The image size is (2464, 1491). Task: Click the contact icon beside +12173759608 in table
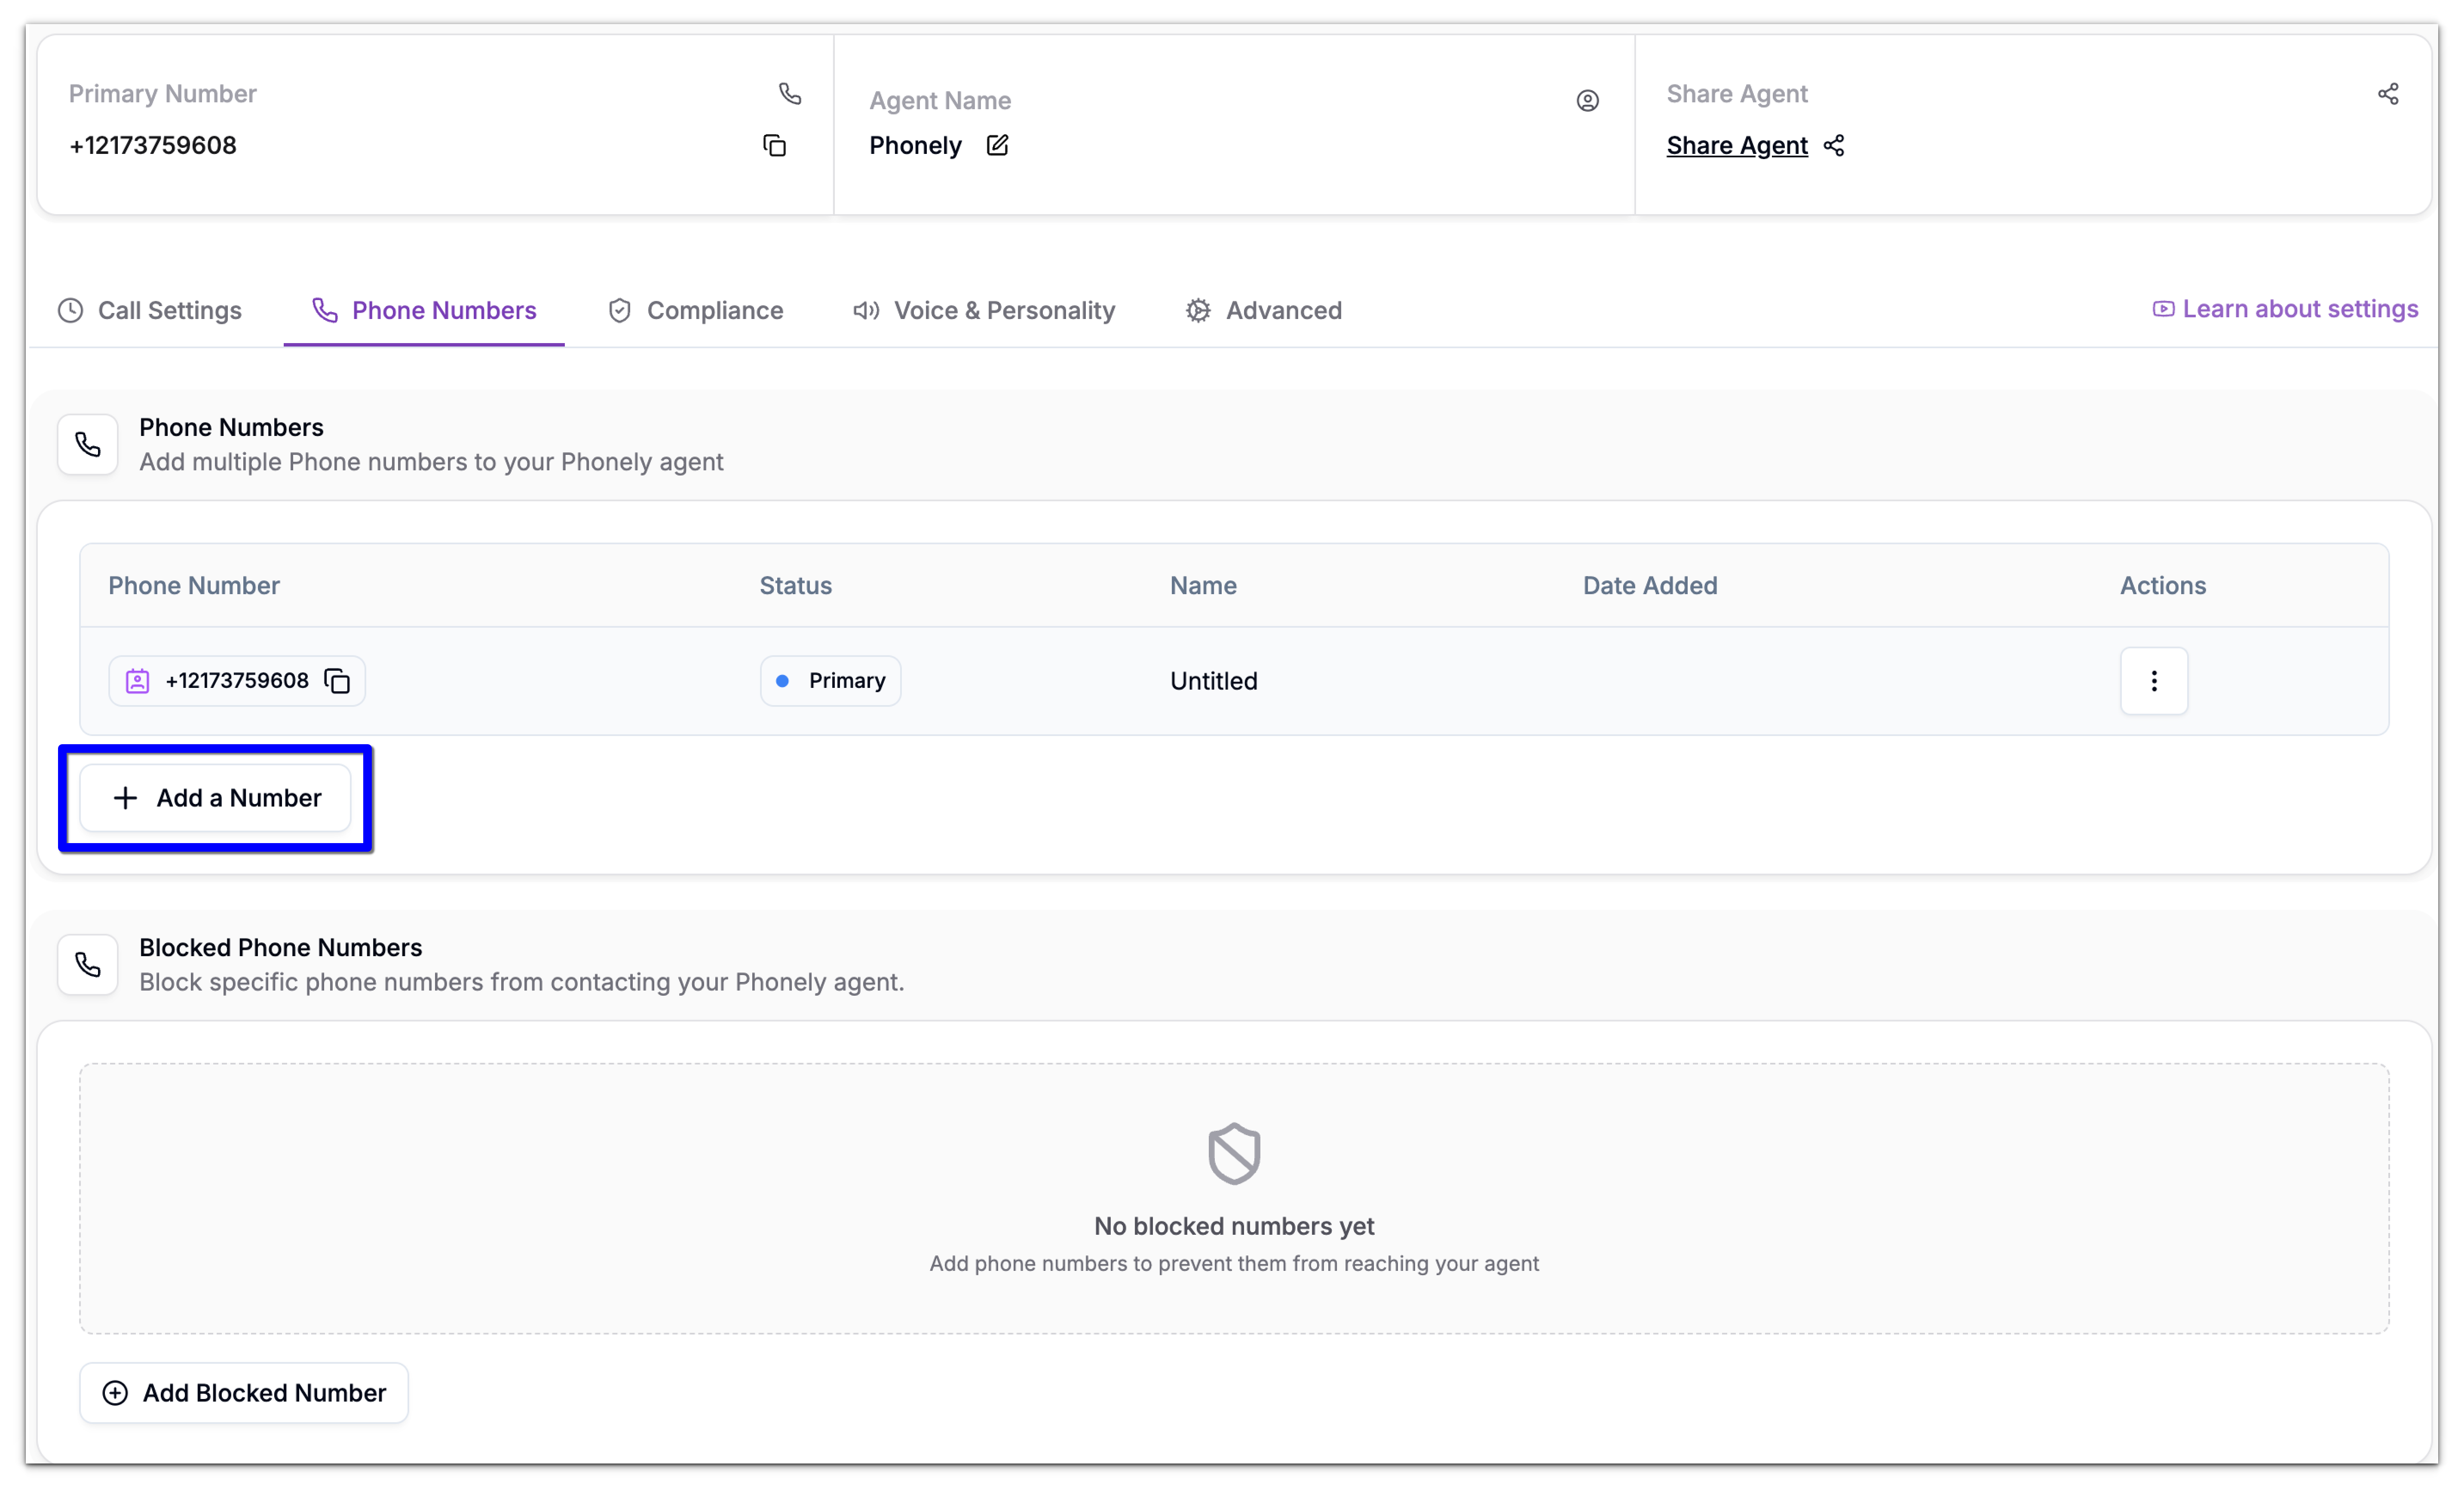(137, 681)
